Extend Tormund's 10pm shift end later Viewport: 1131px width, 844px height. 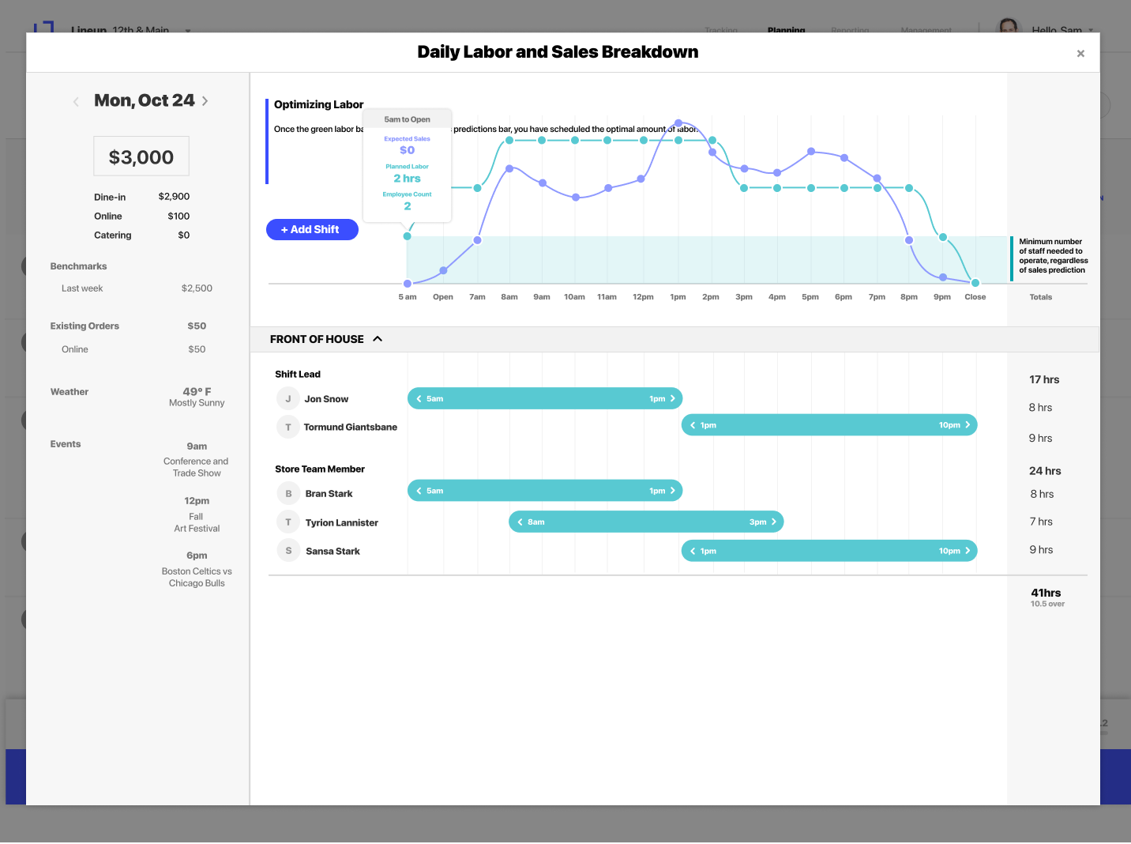click(x=968, y=425)
